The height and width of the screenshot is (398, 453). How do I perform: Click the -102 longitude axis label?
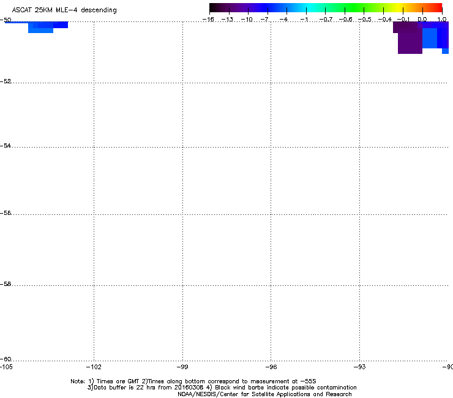[x=94, y=367]
